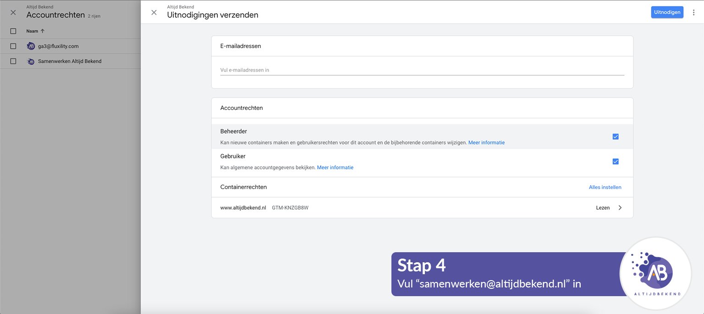The width and height of the screenshot is (704, 314).
Task: Select the ga3@fluxility.com row checkbox
Action: pos(13,46)
